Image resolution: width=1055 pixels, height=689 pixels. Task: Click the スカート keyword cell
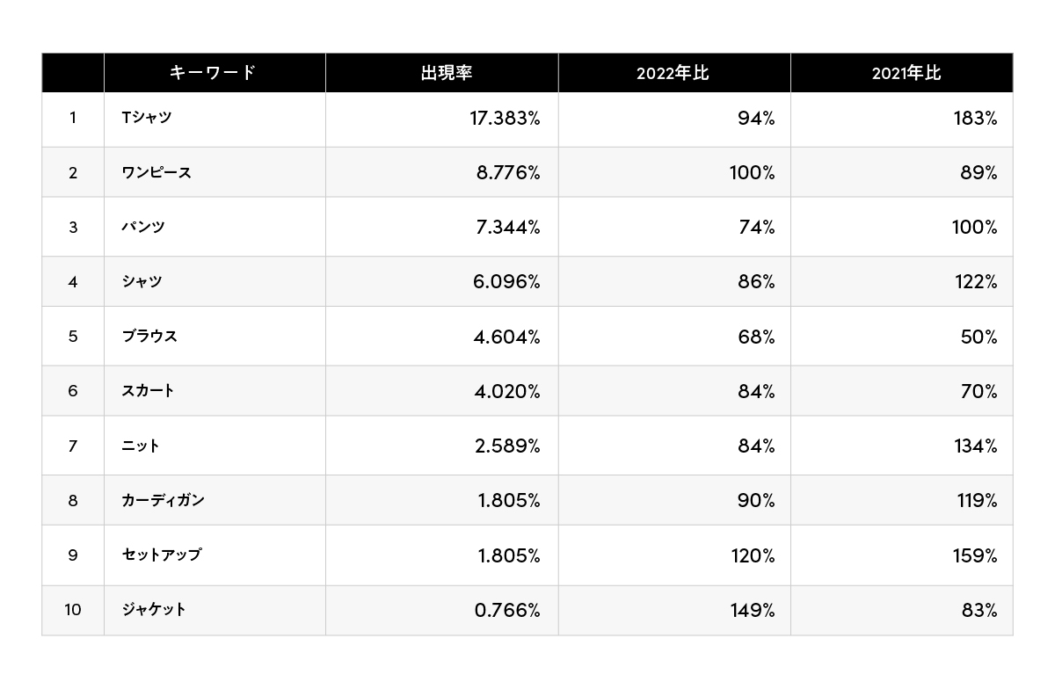tap(149, 391)
